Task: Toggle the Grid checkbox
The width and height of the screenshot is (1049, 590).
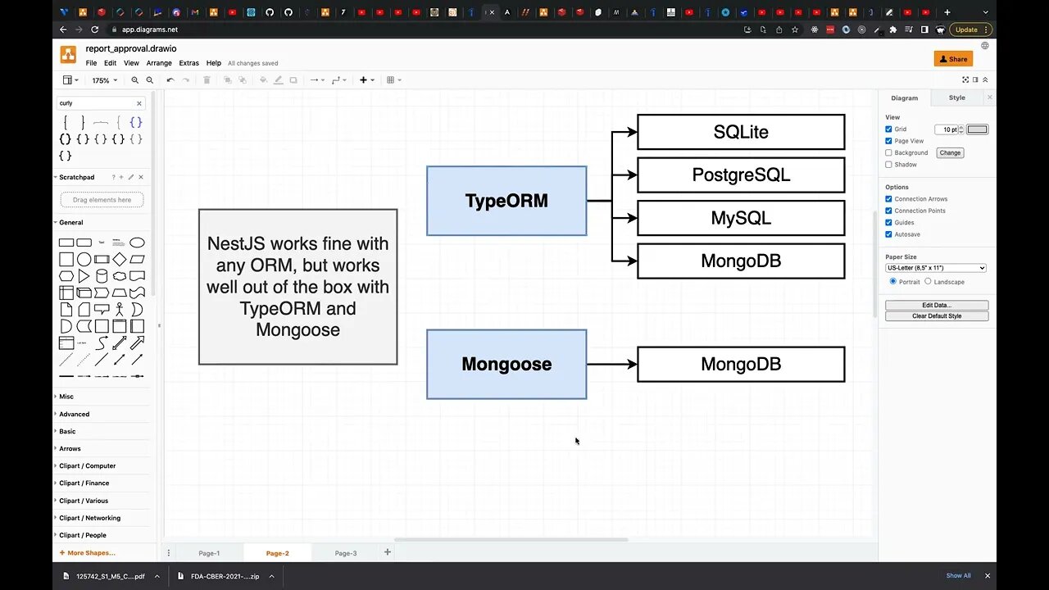Action: tap(888, 129)
